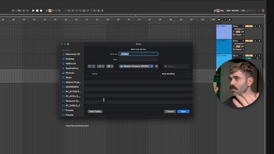Toggle the orange Automation Arm button
The height and width of the screenshot is (154, 274).
pyautogui.click(x=50, y=11)
